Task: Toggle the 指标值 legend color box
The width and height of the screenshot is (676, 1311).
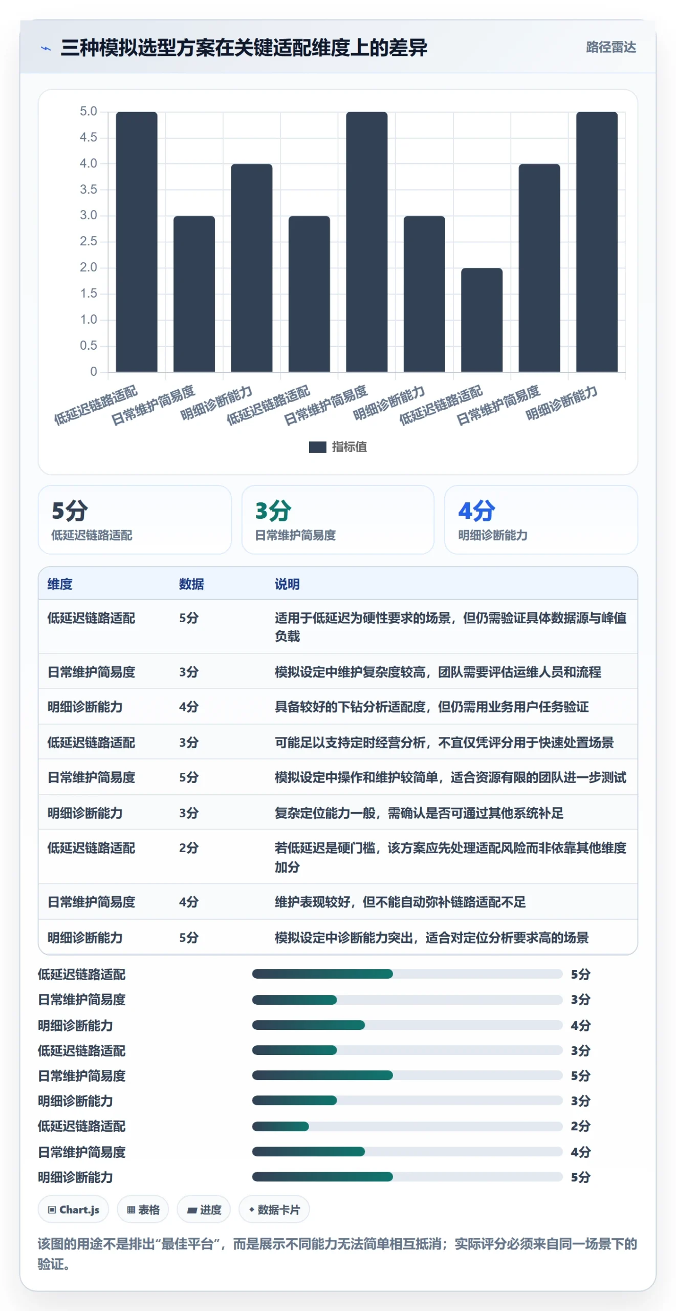Action: click(x=317, y=447)
